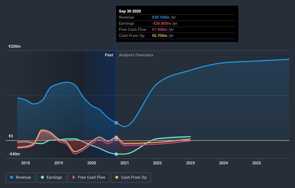Click the -€40m y-axis label
Viewport: 295px width, 188px height.
click(x=14, y=154)
